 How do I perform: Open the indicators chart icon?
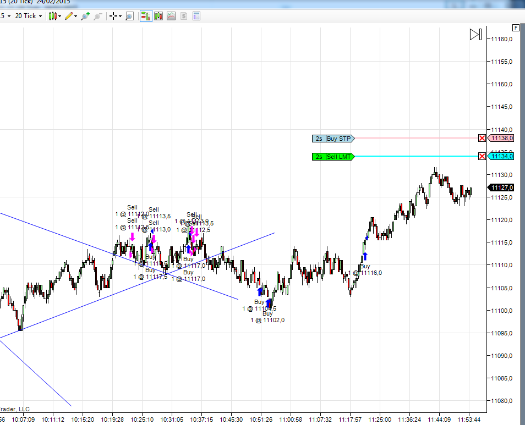pyautogui.click(x=171, y=16)
